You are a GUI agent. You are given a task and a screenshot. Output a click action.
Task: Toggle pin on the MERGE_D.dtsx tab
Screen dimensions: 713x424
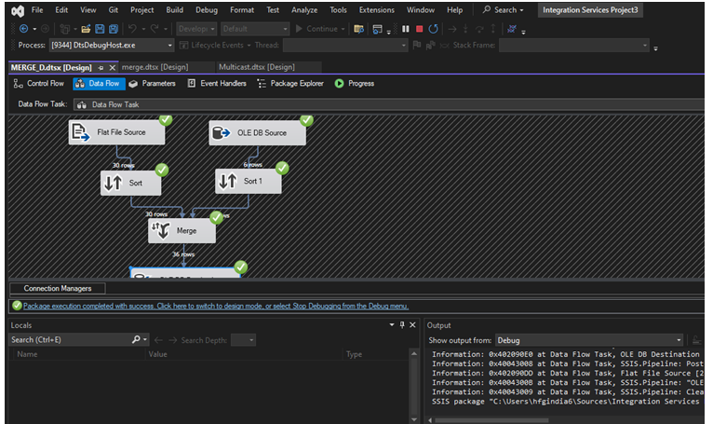[x=101, y=67]
